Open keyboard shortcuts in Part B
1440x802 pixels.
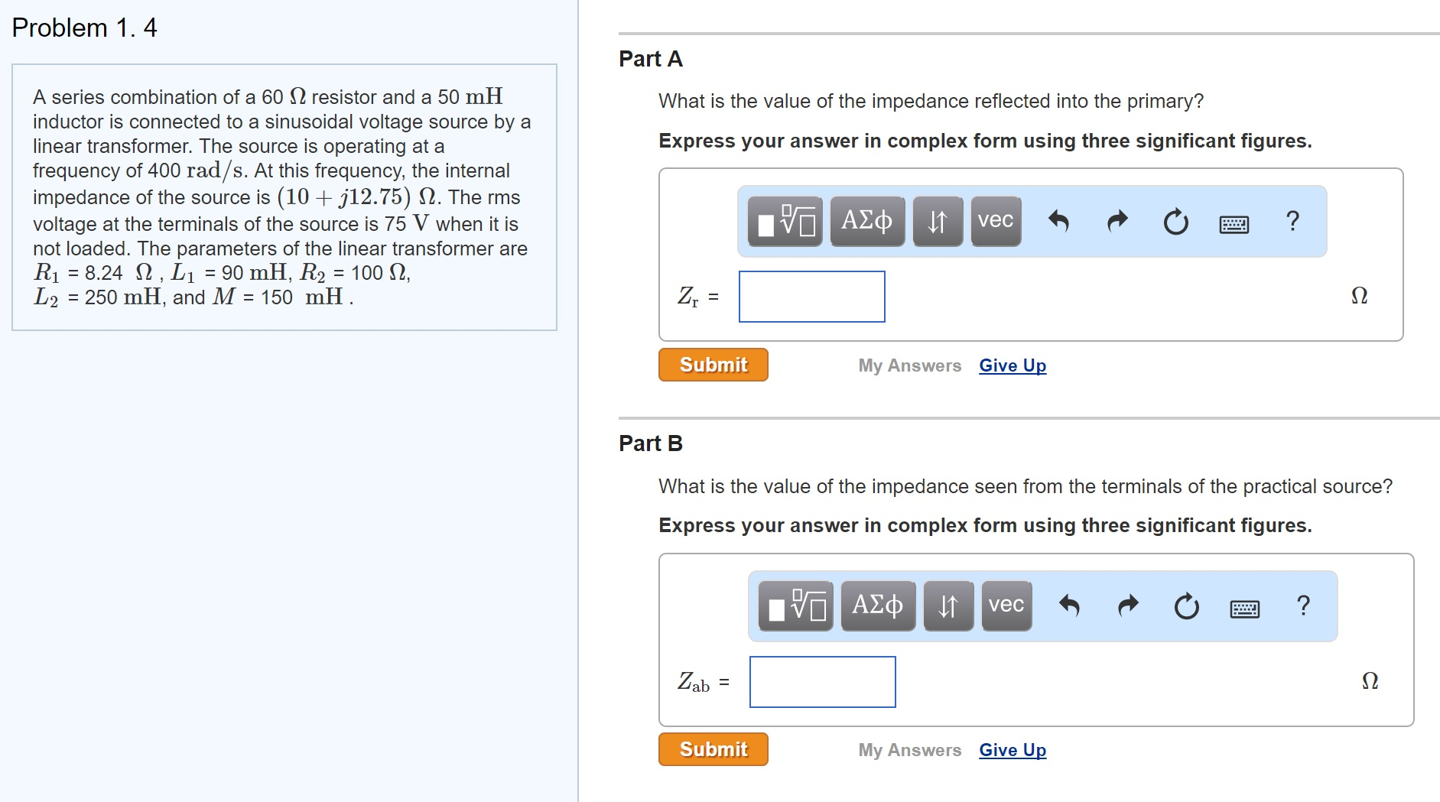(1244, 609)
